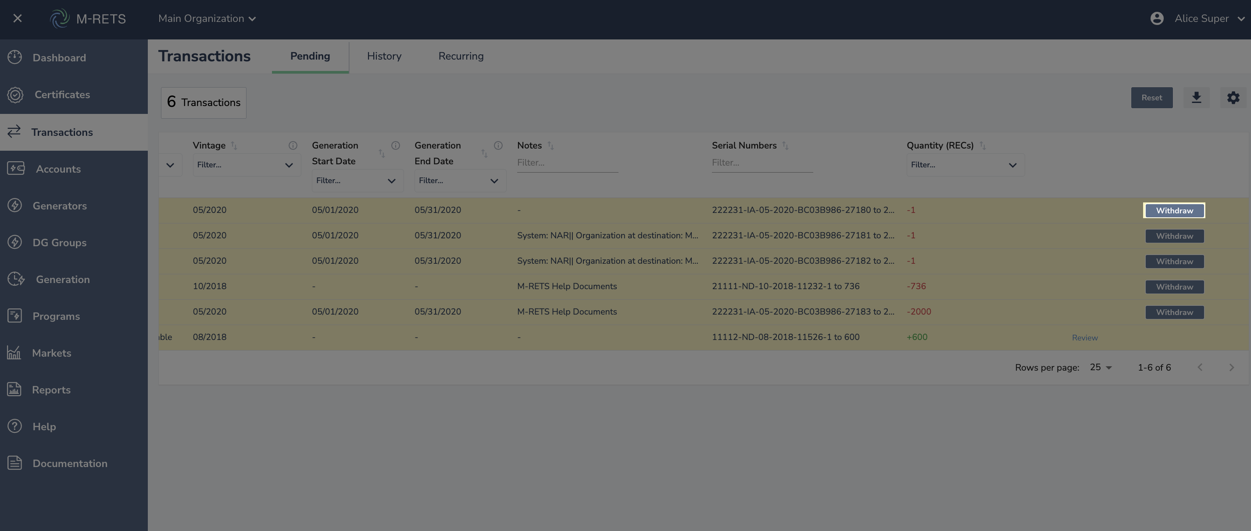Click Review link for +600 transaction

[1084, 337]
